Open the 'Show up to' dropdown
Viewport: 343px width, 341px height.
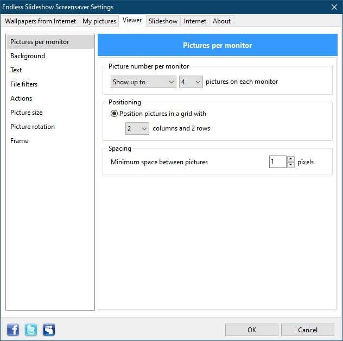[143, 82]
